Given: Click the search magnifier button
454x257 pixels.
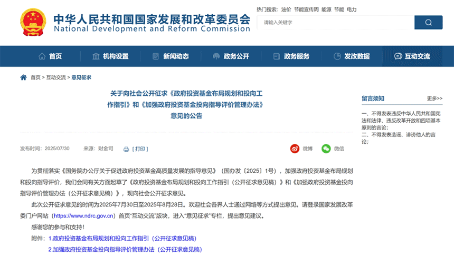Looking at the screenshot, I should pos(428,23).
